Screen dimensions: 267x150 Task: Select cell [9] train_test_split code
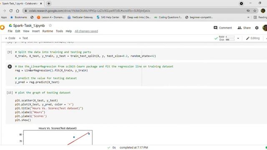pyautogui.click(x=85, y=56)
